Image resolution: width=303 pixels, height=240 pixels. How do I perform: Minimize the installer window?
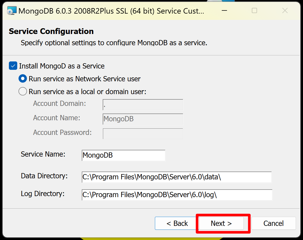pos(224,10)
